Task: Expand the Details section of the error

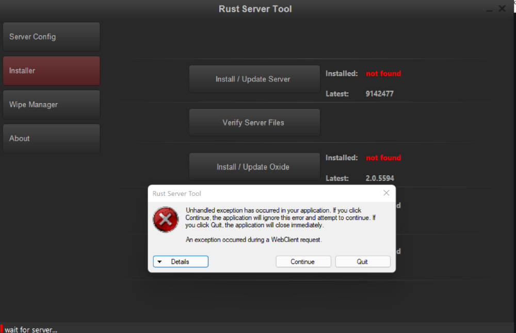Action: click(181, 262)
